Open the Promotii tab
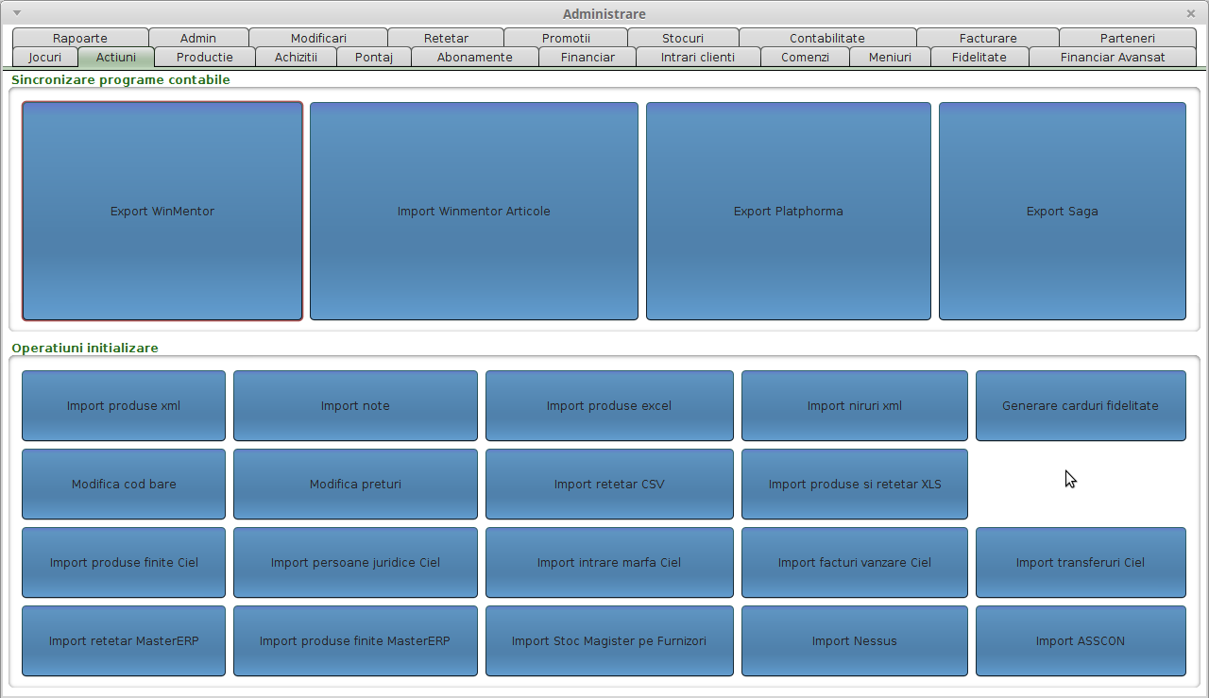Viewport: 1209px width, 698px height. (566, 38)
